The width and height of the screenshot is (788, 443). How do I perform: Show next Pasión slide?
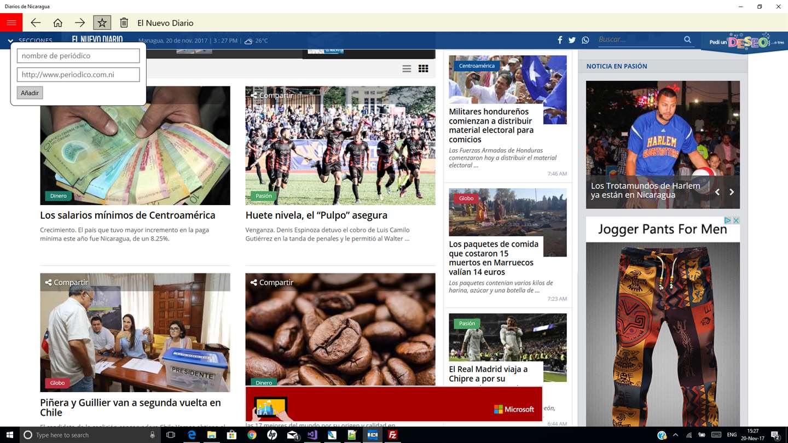(732, 192)
